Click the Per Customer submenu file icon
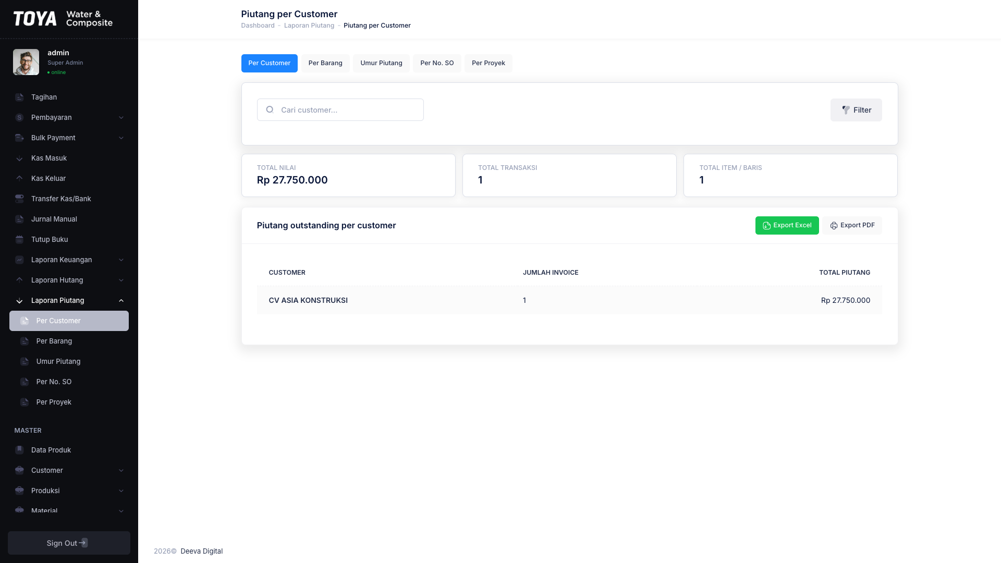 click(25, 321)
